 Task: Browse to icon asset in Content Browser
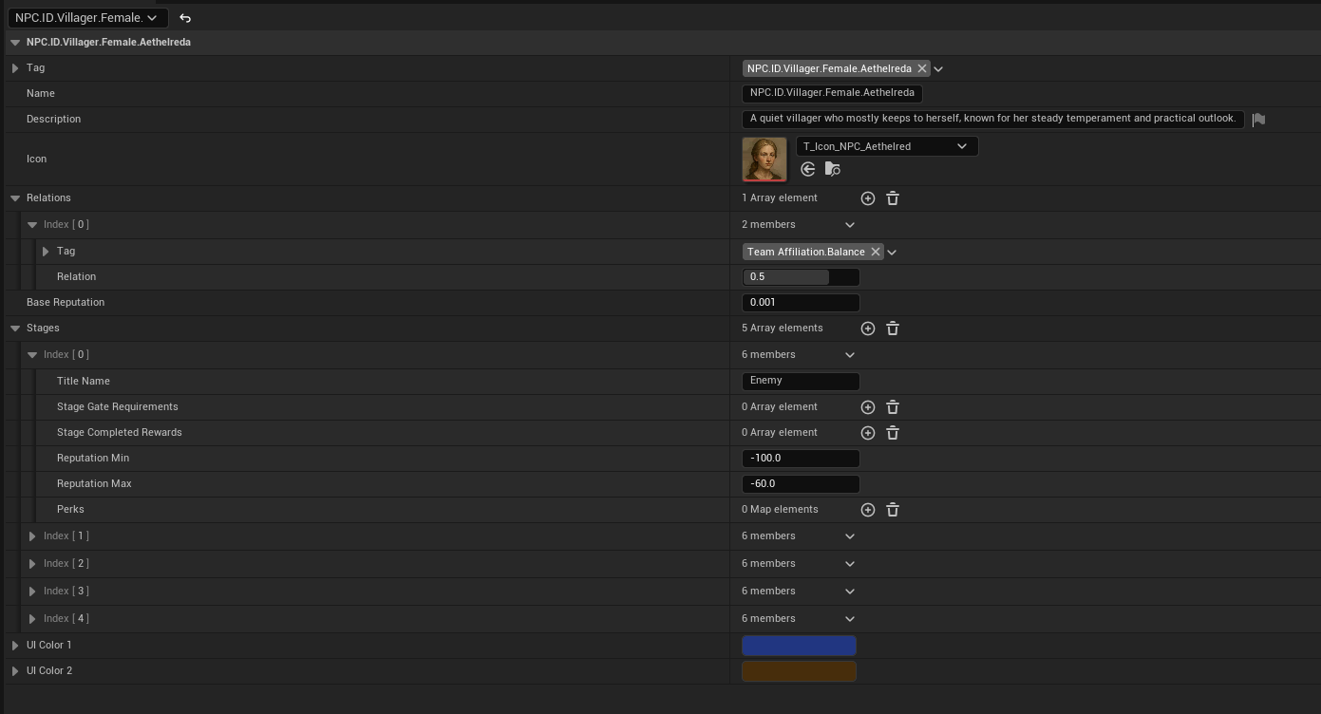(833, 169)
